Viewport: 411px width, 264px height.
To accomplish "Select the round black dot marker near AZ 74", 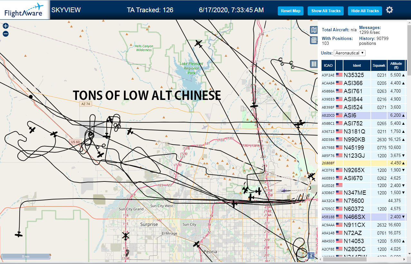I will [x=31, y=96].
